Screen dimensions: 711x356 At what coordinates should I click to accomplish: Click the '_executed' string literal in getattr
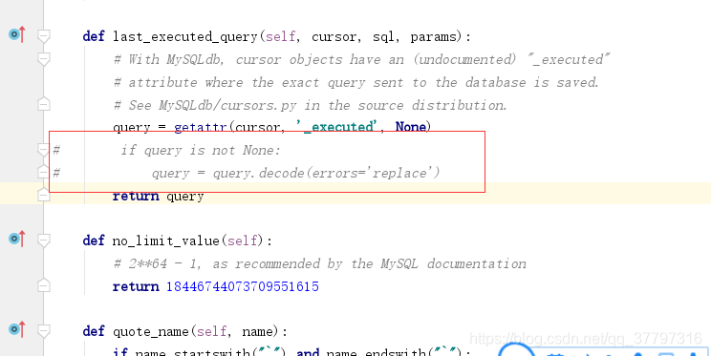[x=337, y=127]
